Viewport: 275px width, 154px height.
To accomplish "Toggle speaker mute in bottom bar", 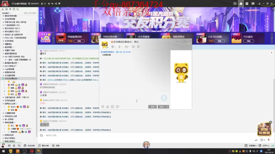I will 9,145.
